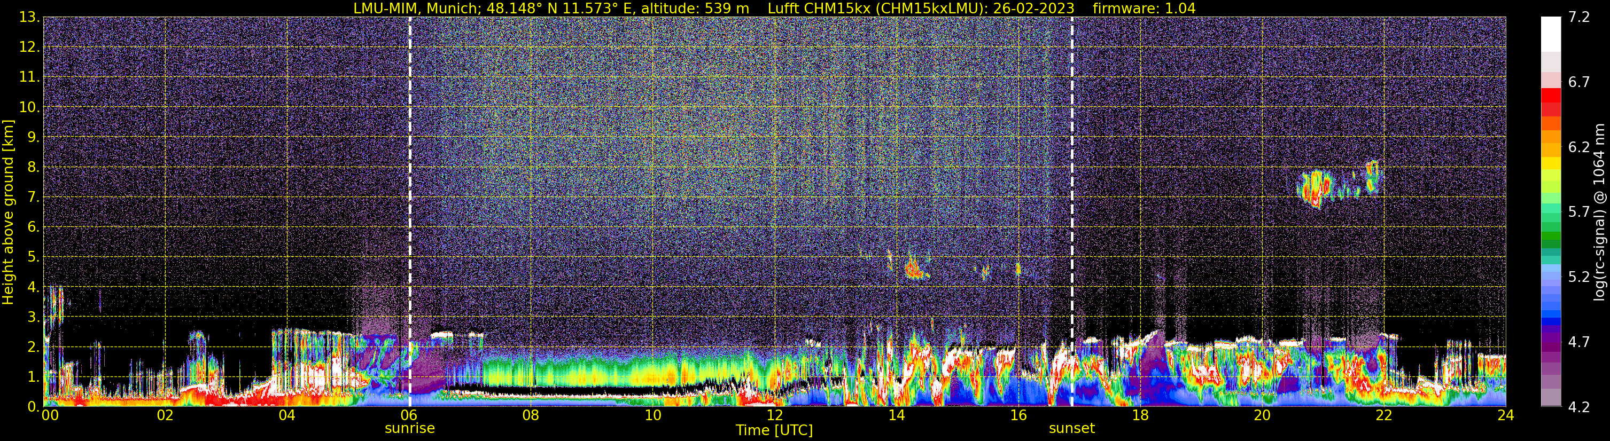Click the '22' time tick label

coord(1384,415)
